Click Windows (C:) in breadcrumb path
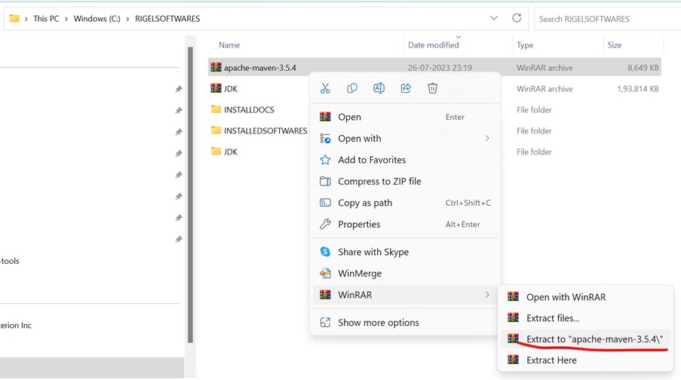681x380 pixels. 97,18
